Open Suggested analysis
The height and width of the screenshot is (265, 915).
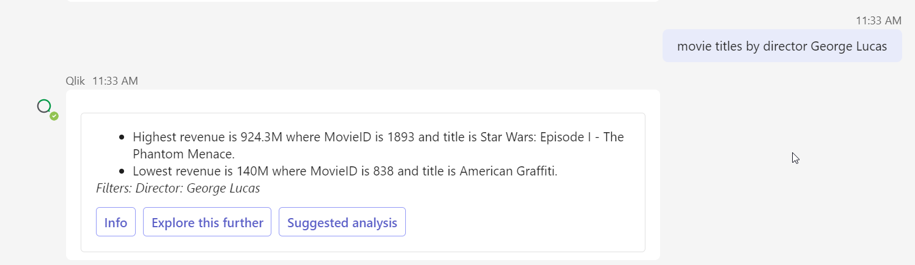(x=342, y=222)
